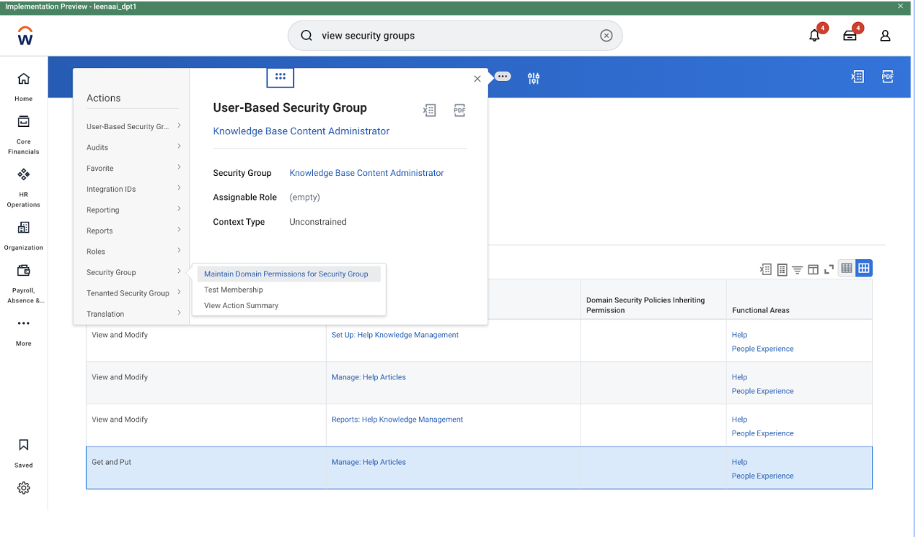Click the search magnifier icon
The width and height of the screenshot is (915, 537).
click(x=306, y=35)
